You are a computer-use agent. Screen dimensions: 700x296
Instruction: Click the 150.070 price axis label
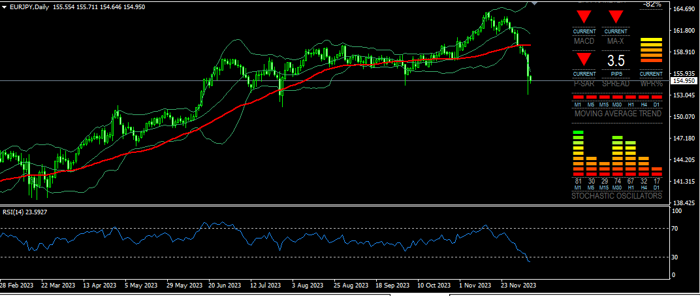[x=684, y=116]
